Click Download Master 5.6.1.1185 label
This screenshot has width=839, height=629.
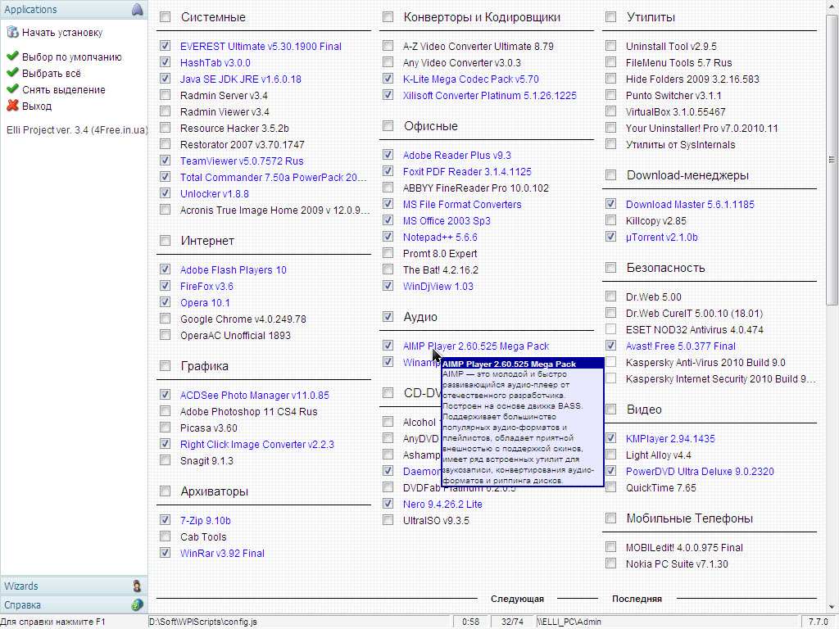tap(690, 204)
